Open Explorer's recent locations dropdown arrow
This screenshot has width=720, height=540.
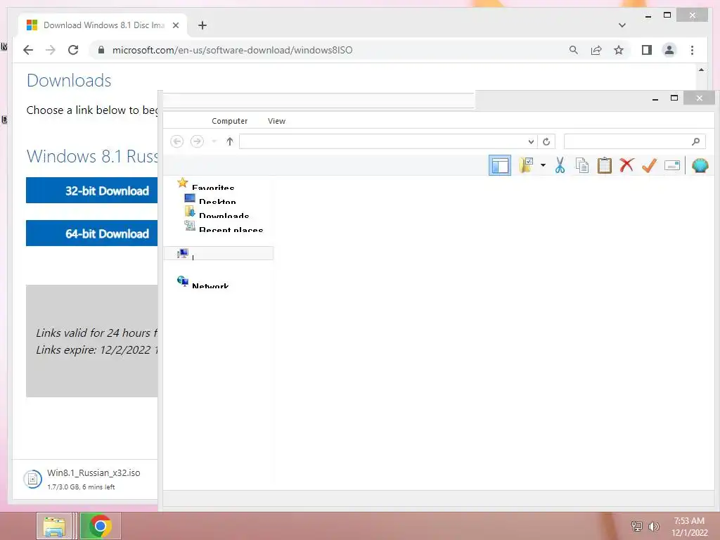(x=214, y=141)
